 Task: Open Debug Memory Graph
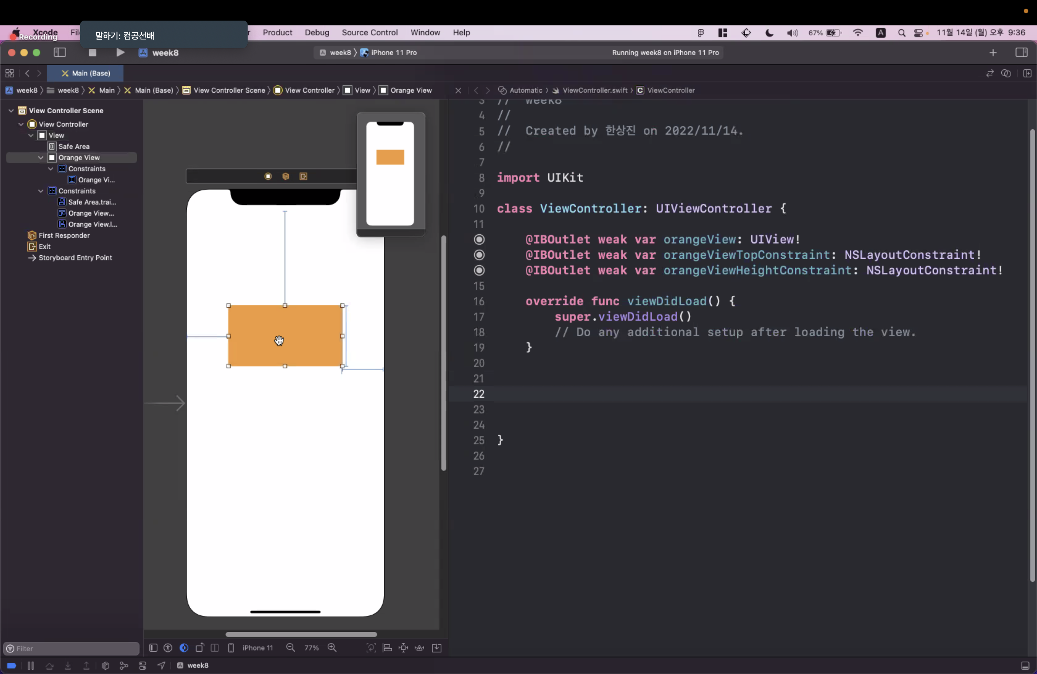tap(124, 665)
